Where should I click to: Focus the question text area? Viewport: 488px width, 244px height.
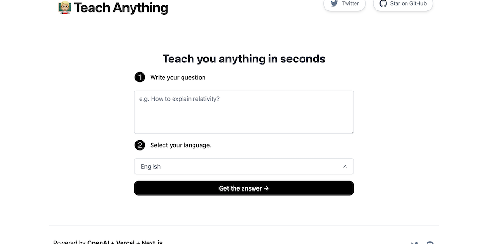click(244, 112)
